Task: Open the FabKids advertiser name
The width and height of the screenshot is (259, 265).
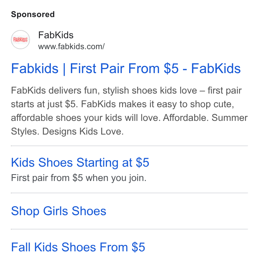Action: [x=56, y=35]
